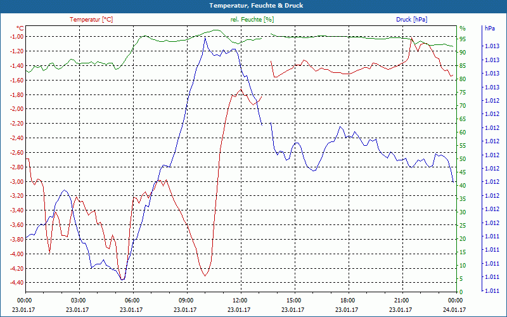Viewport: 507px width, 317px height.
Task: Click the "-1,80" temperature axis value
Action: click(17, 94)
